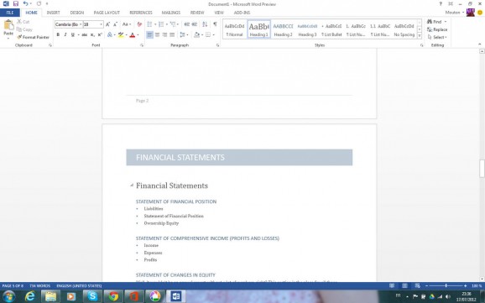Zoom out with the minus button
This screenshot has height=303, width=485.
tap(426, 285)
